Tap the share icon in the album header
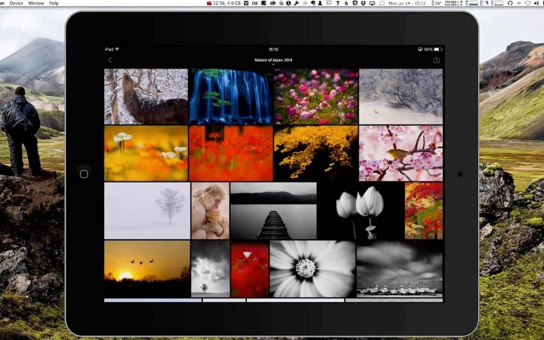Screen dimensions: 544x340 [x=436, y=60]
